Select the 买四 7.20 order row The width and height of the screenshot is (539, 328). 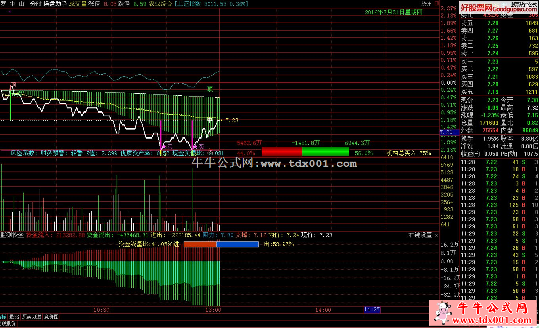(499, 84)
